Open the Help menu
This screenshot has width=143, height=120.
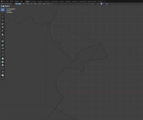pyautogui.click(x=21, y=1)
